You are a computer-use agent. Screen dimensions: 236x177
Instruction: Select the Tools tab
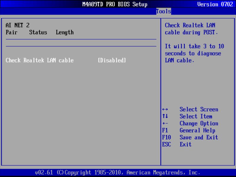coord(163,11)
